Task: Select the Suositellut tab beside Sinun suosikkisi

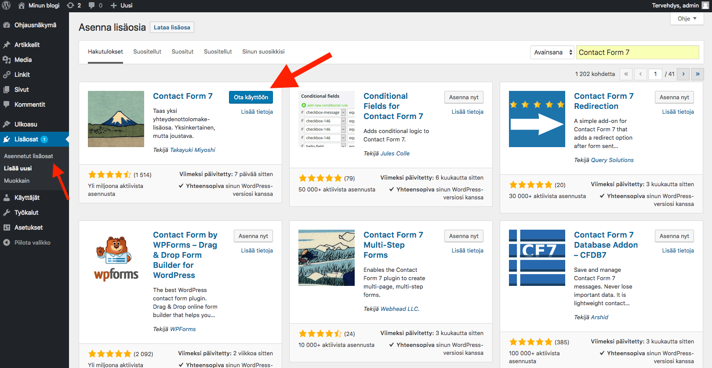Action: tap(218, 52)
